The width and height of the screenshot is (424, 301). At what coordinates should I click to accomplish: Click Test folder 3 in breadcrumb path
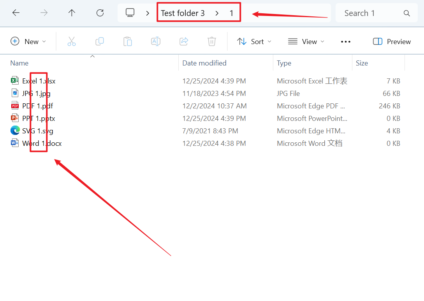point(183,13)
